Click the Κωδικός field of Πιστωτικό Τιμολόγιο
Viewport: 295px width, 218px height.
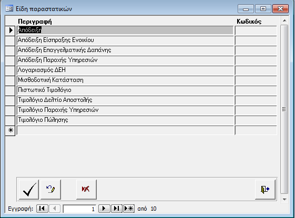pos(256,90)
